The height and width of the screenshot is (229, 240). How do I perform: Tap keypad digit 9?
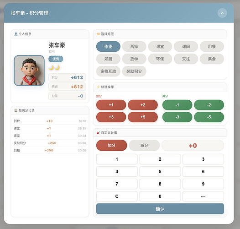click(x=203, y=184)
